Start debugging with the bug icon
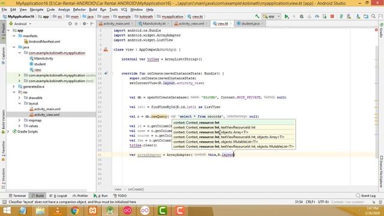 (301, 16)
